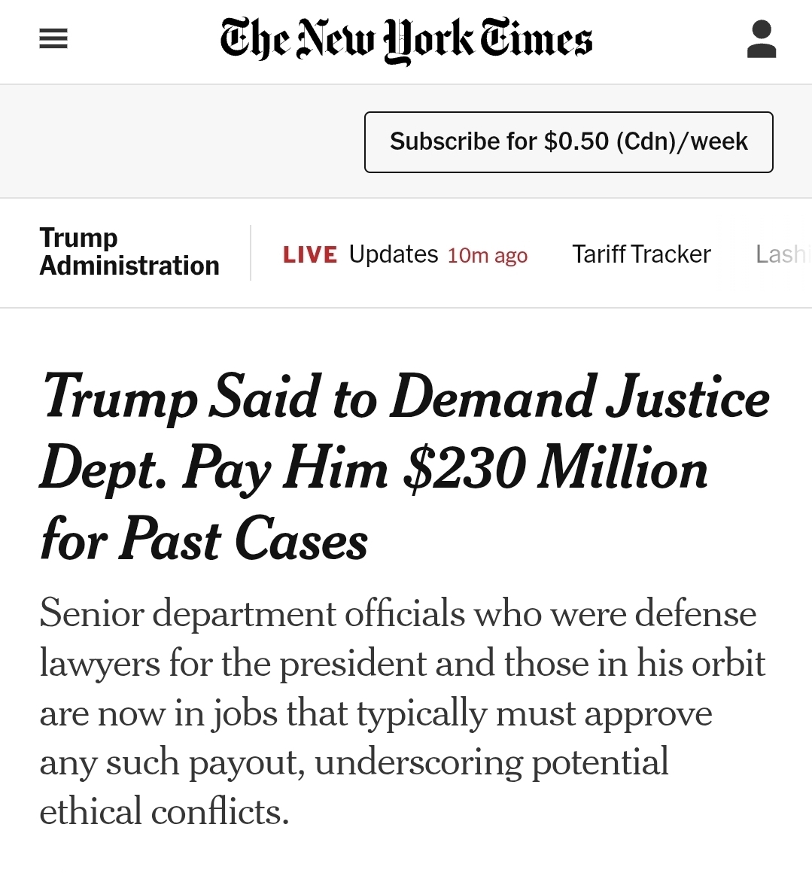Open the Updates link beside LIVE
Screen dimensions: 812x873
click(393, 254)
